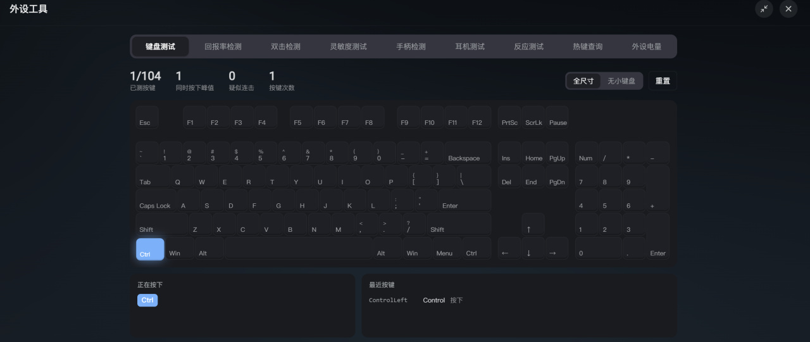Click the Ins key
The height and width of the screenshot is (342, 810).
click(509, 153)
